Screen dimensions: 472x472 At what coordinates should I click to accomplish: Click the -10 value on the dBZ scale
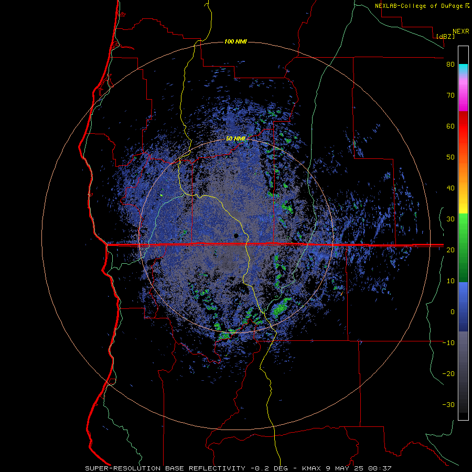point(448,343)
